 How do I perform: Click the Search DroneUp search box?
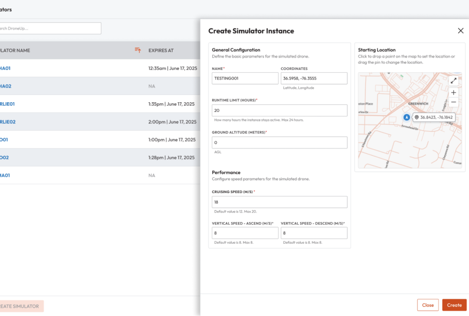49,29
